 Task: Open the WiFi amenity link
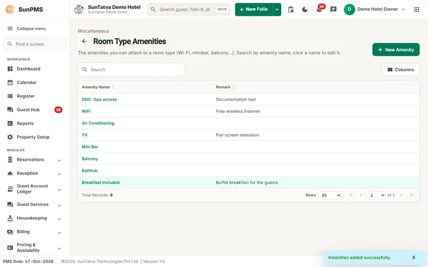86,111
